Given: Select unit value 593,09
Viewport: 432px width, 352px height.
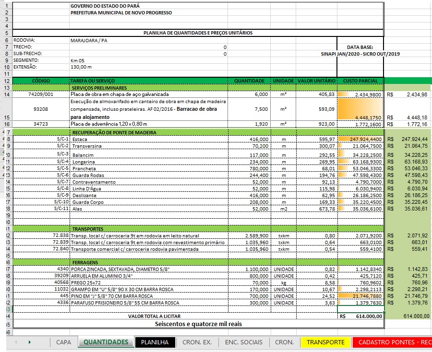Looking at the screenshot, I should [317, 109].
